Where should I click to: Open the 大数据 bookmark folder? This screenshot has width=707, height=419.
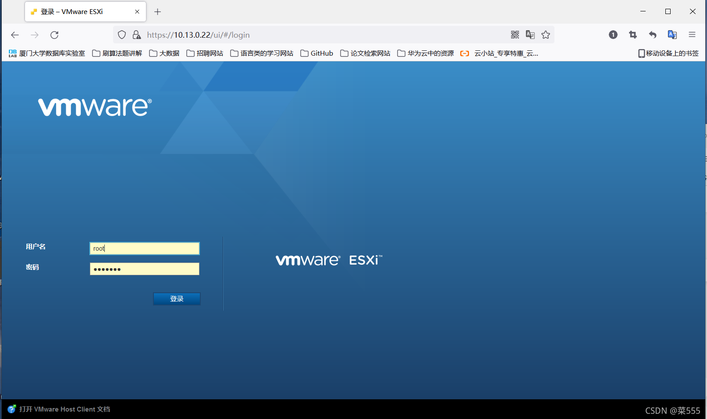[164, 53]
